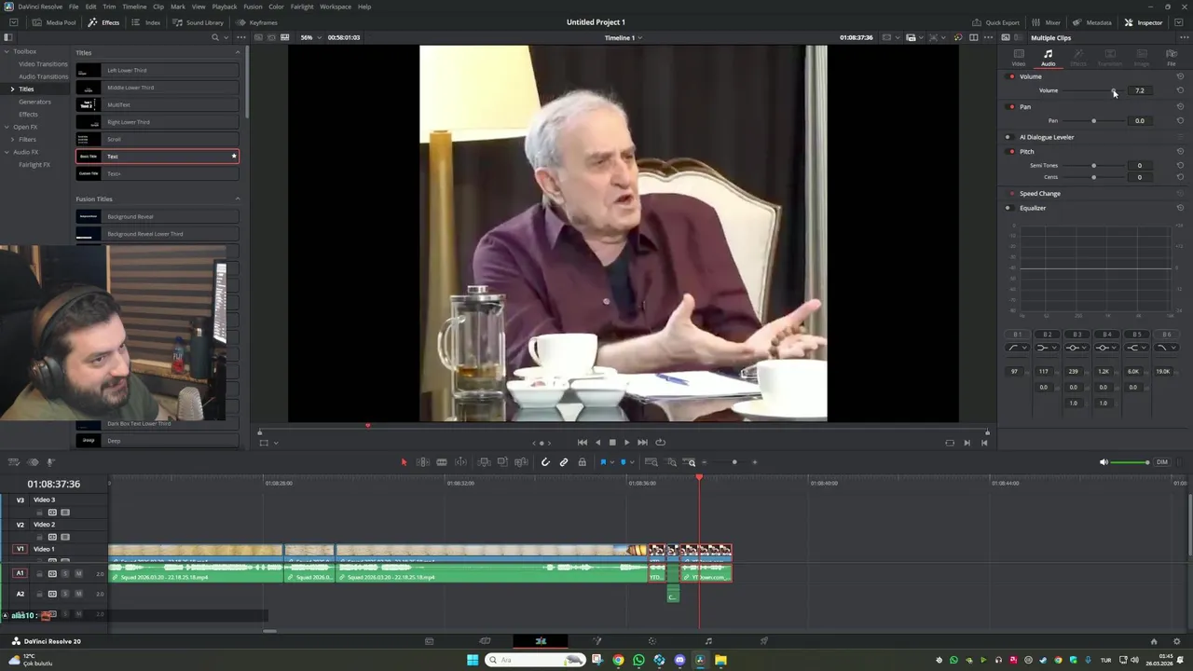Open the Sound Library panel
The image size is (1193, 671).
click(199, 22)
